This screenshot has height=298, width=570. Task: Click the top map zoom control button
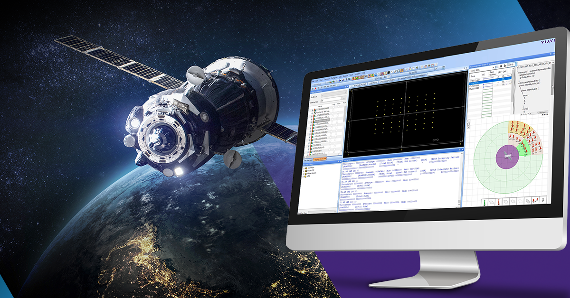(x=469, y=121)
